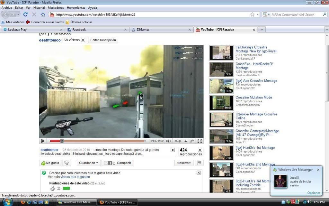The height and width of the screenshot is (206, 329).
Task: Open the Crossfire Mutation Mode video link
Action: pos(253,98)
